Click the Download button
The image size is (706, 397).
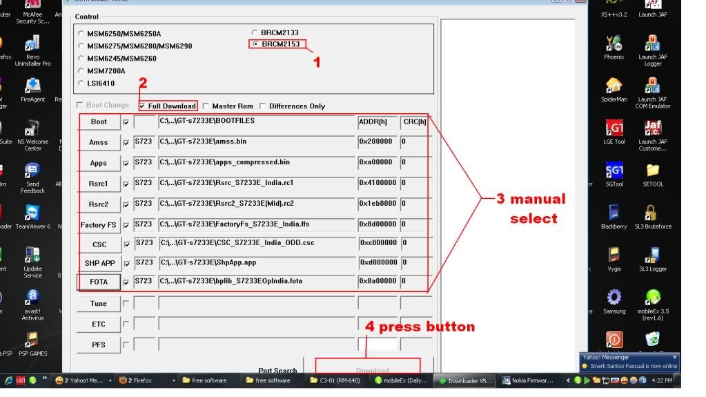373,367
